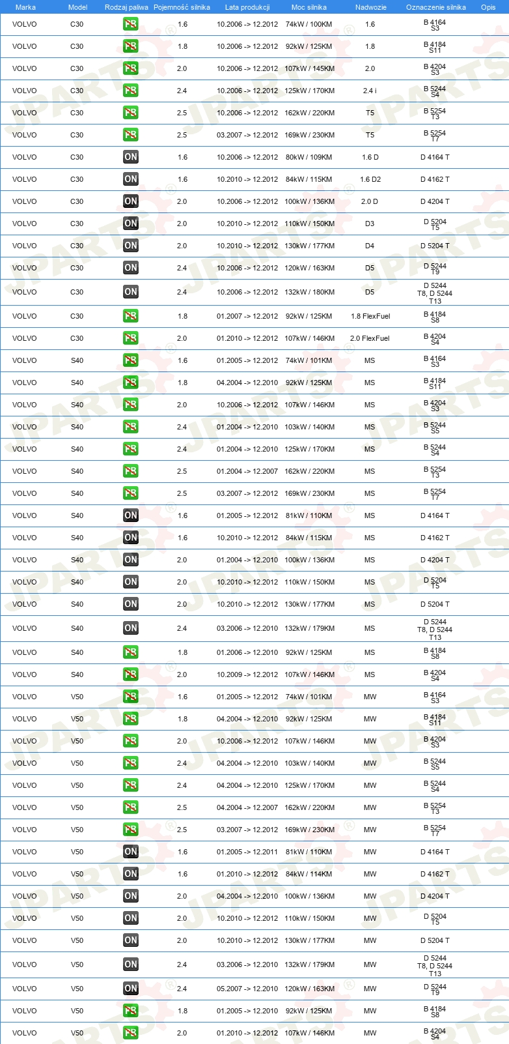The image size is (509, 1044).
Task: Select the 107kW / 145KM power cell
Action: (x=310, y=68)
